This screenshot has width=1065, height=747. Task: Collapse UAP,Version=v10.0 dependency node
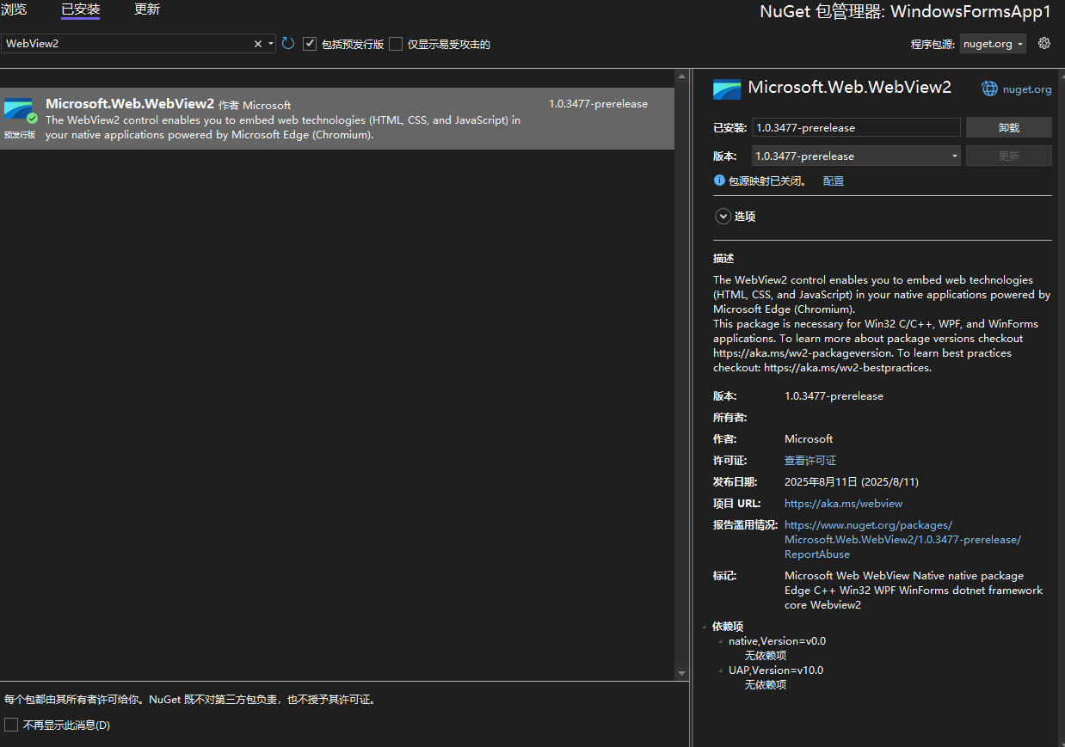[x=721, y=670]
